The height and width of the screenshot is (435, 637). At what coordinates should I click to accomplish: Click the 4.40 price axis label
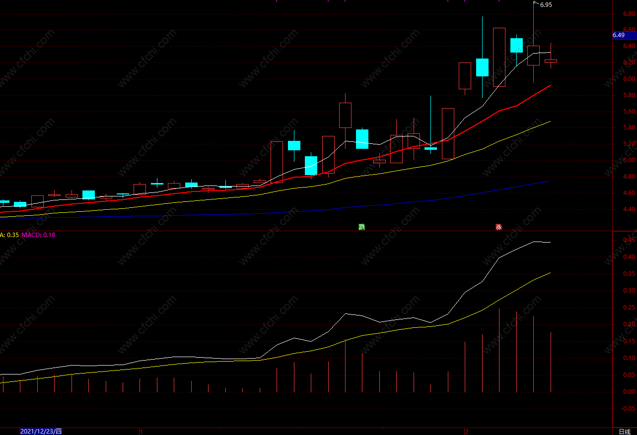pyautogui.click(x=629, y=209)
